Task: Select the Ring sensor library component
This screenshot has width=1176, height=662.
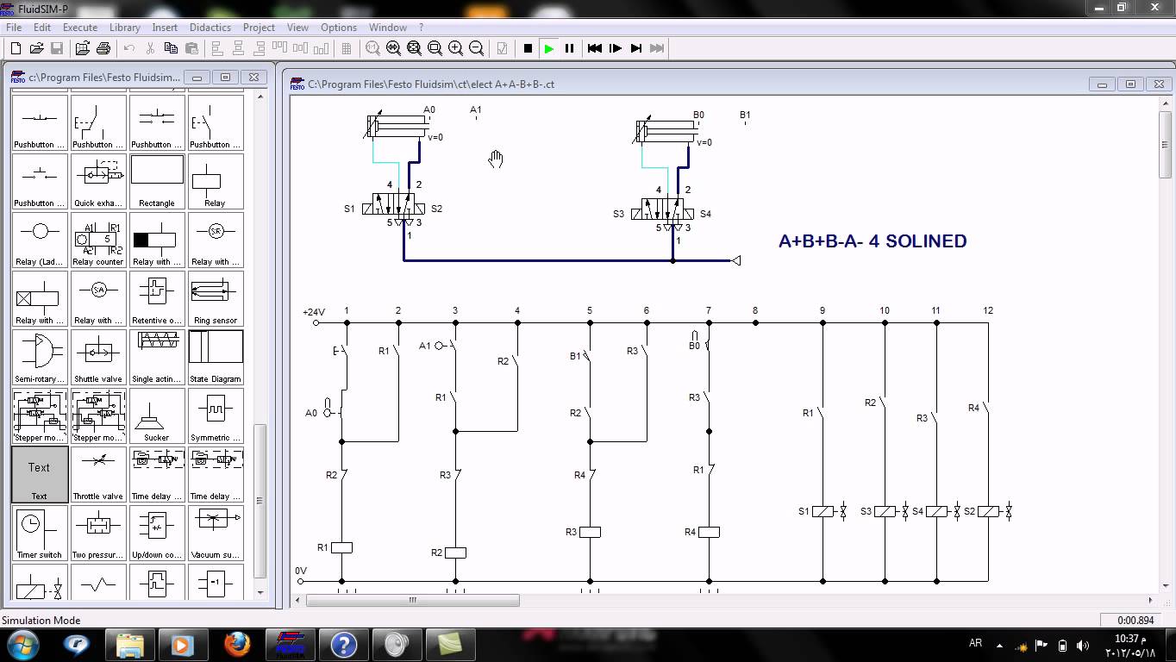Action: [x=216, y=298]
